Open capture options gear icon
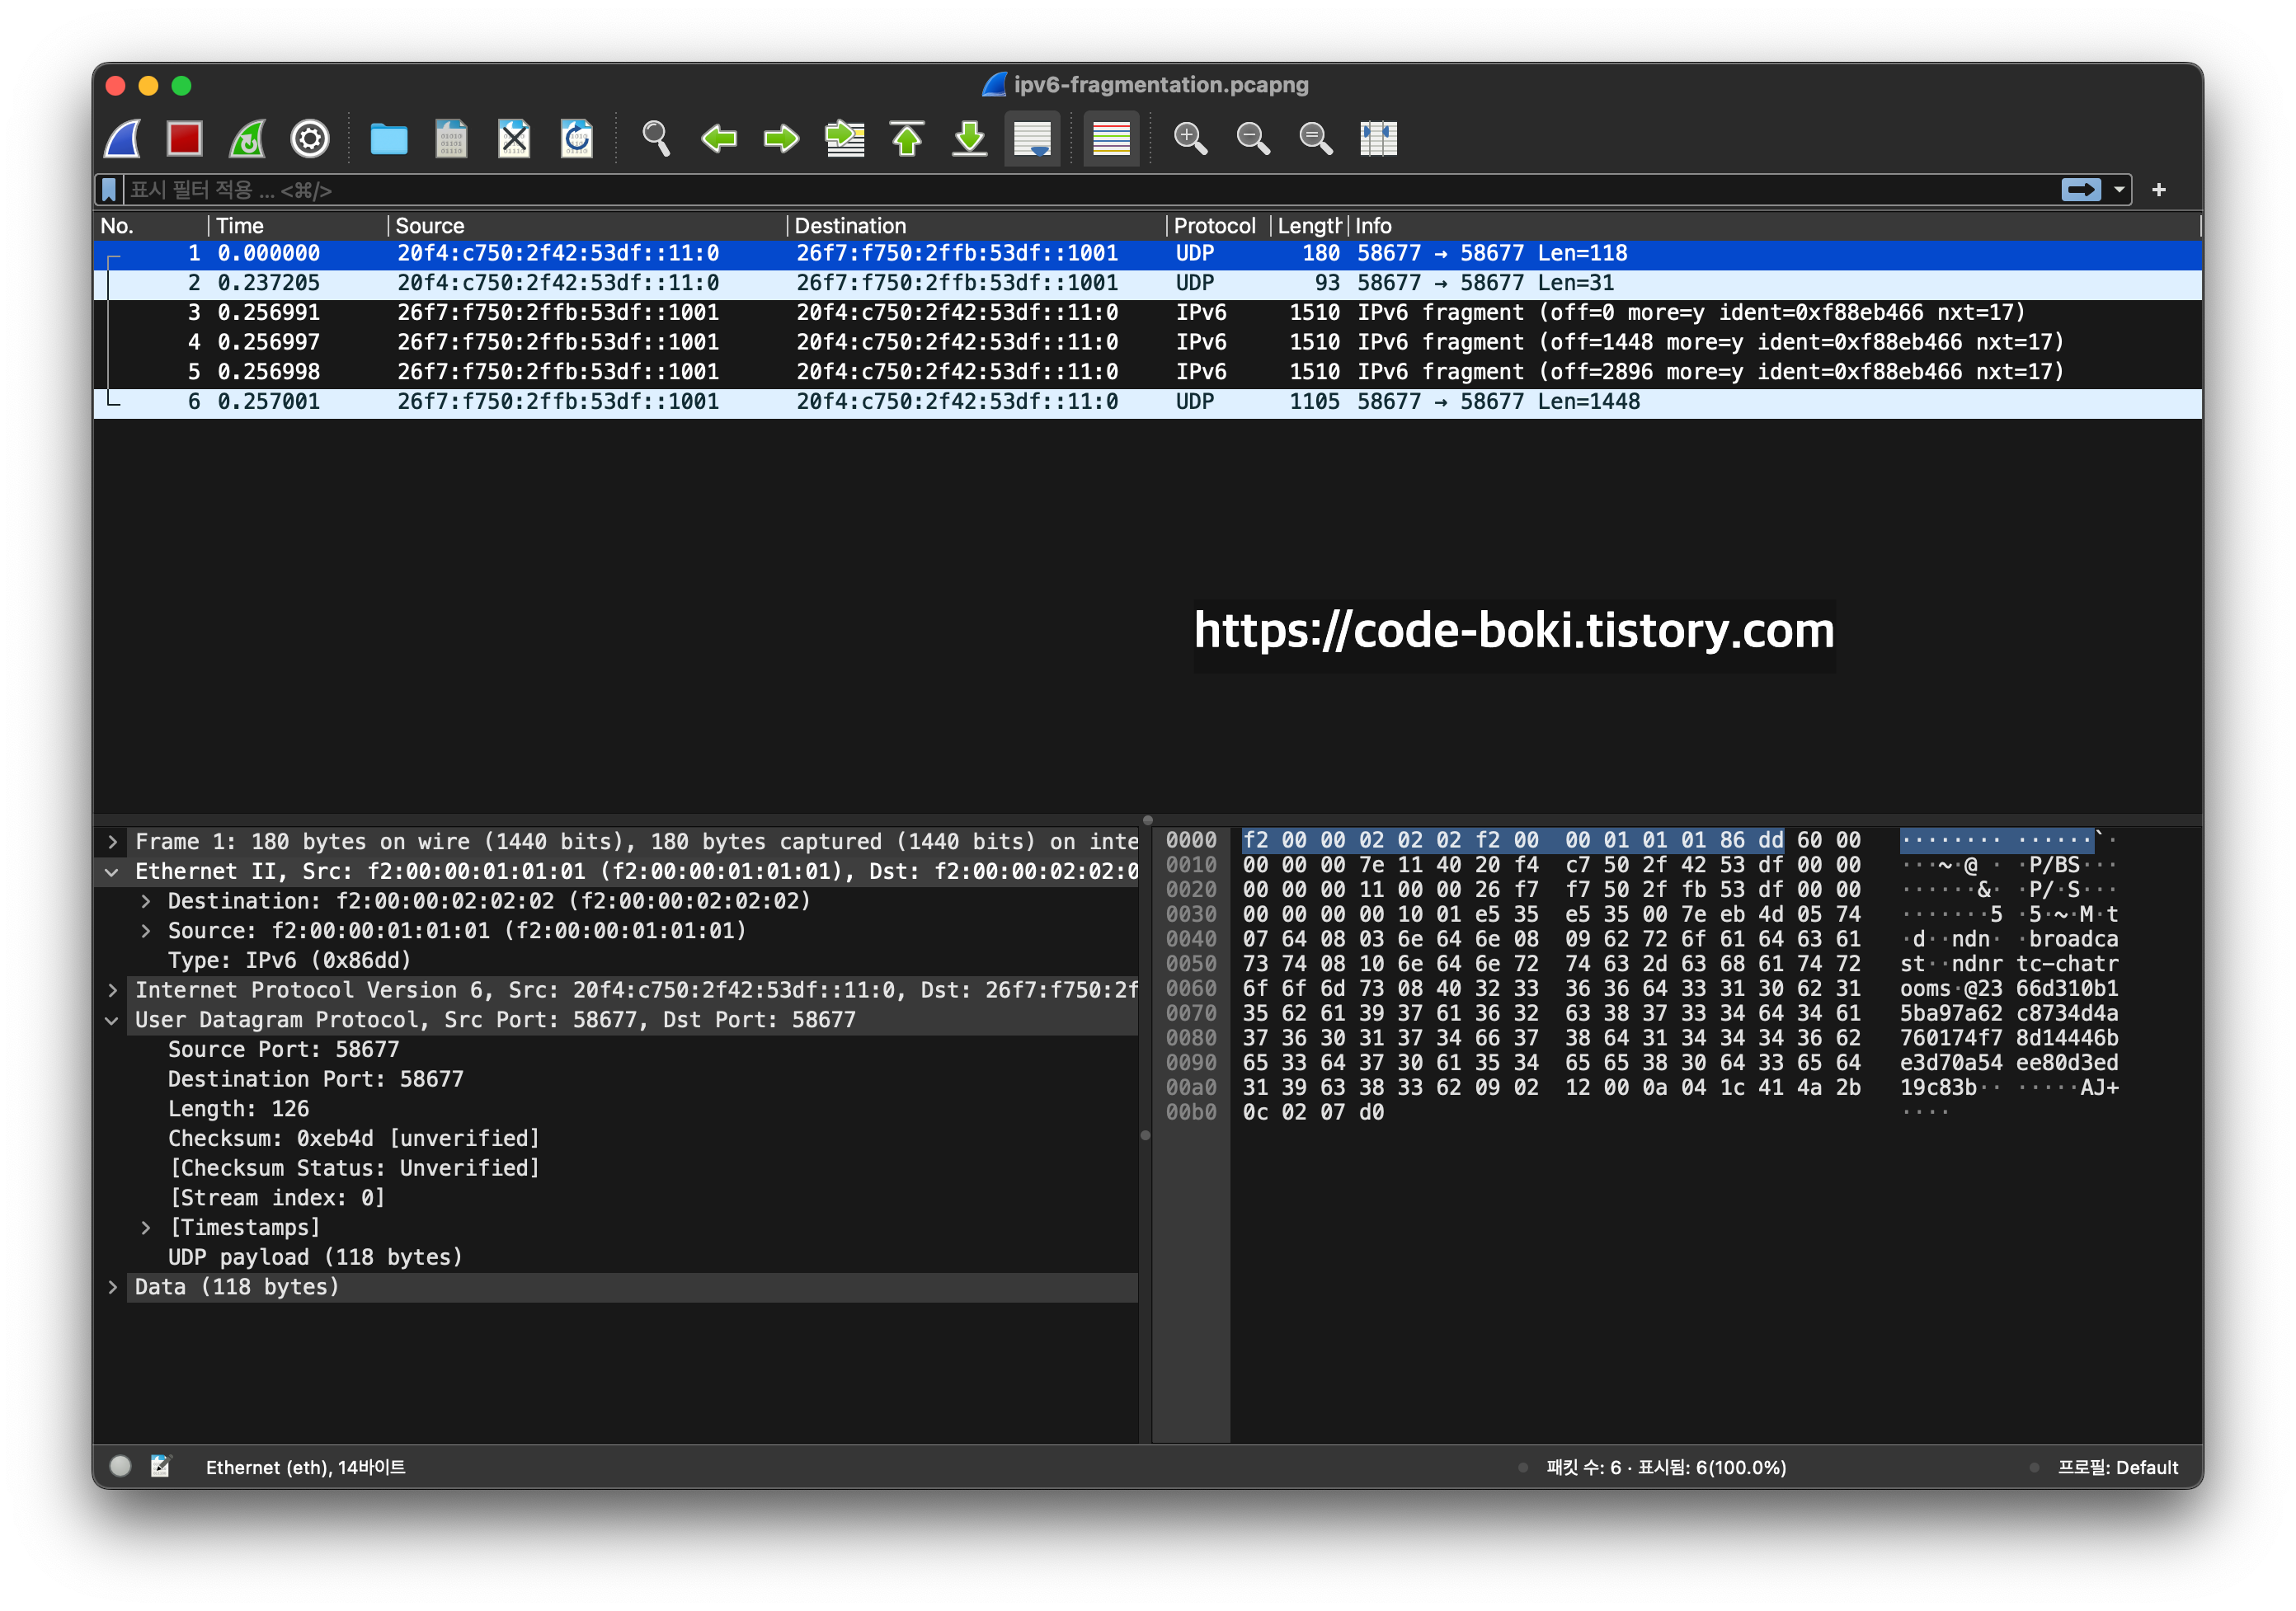 309,138
